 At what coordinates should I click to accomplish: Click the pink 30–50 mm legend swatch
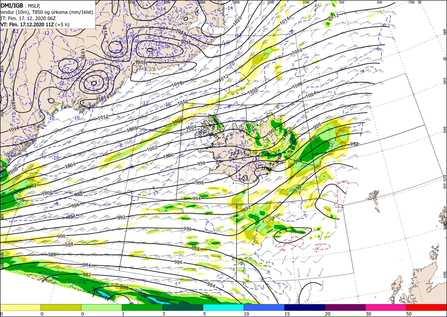(386, 307)
